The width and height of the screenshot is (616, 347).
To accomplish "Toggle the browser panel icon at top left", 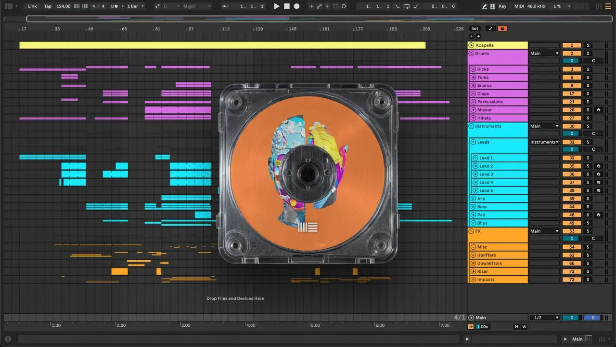I will pos(8,6).
